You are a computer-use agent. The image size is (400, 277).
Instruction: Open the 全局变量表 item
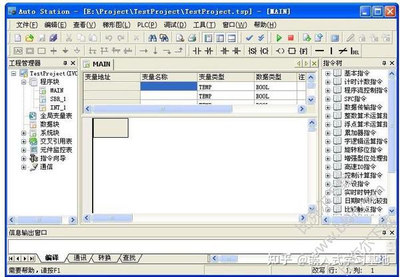[x=56, y=116]
